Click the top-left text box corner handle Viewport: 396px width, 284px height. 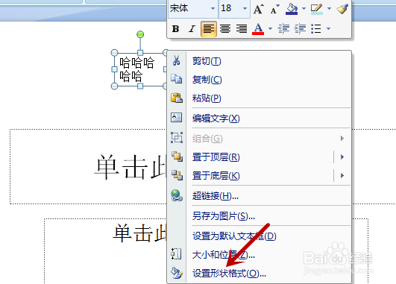click(x=114, y=52)
